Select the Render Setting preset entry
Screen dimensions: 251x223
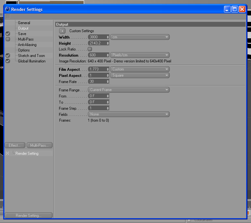27,153
